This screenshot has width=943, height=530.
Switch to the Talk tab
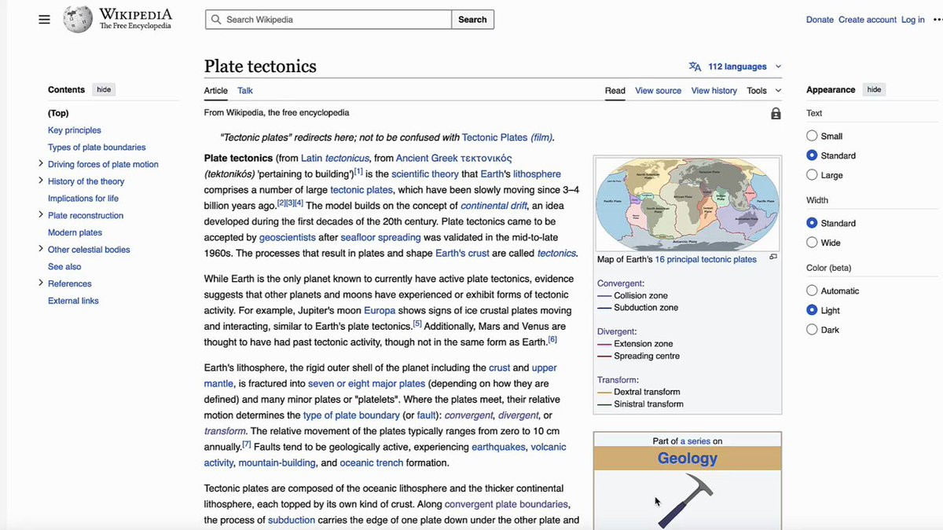click(245, 91)
